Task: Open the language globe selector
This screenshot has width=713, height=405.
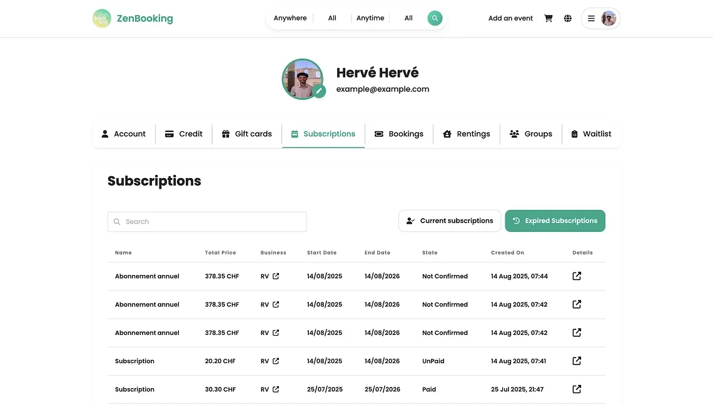Action: (567, 18)
